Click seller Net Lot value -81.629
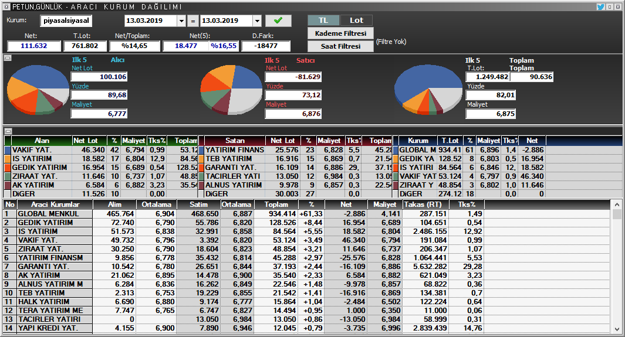 click(293, 77)
